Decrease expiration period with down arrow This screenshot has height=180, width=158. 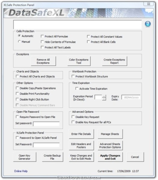pos(104,99)
